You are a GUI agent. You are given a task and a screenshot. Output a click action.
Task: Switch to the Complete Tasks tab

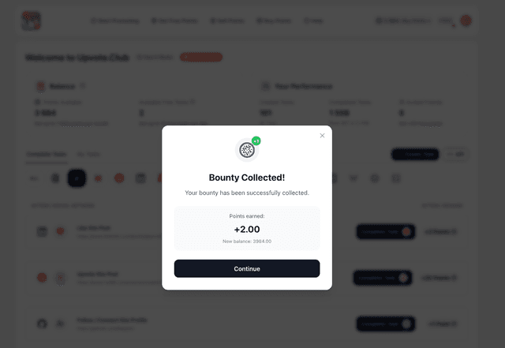(x=47, y=155)
